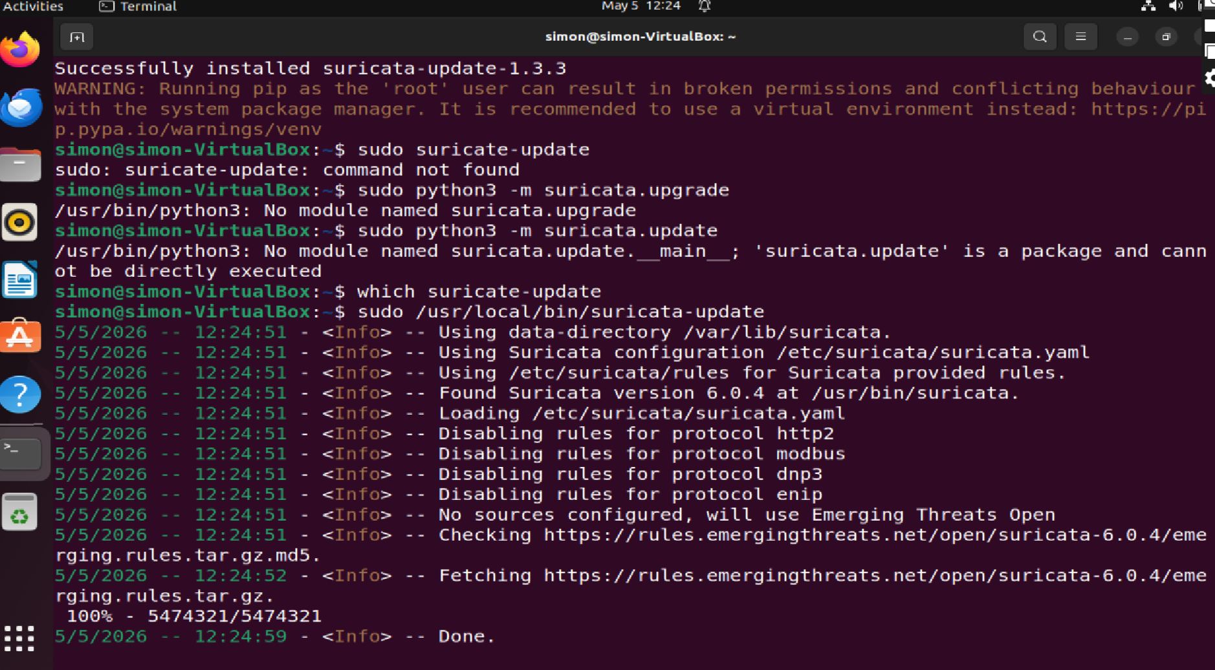Click 'Disabling rules for protocol http2' line

coord(444,434)
